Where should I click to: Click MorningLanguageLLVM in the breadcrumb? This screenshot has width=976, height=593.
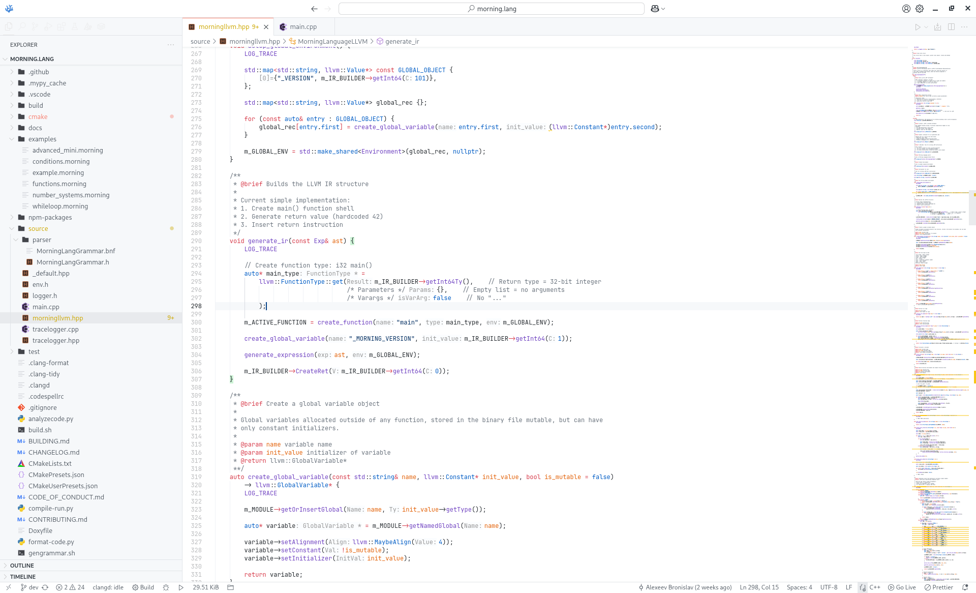click(x=332, y=42)
